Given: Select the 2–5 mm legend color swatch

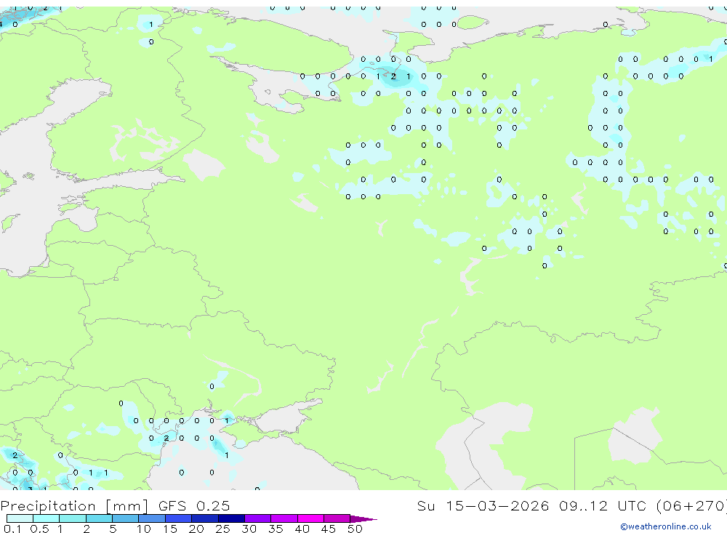Looking at the screenshot, I should point(99,518).
